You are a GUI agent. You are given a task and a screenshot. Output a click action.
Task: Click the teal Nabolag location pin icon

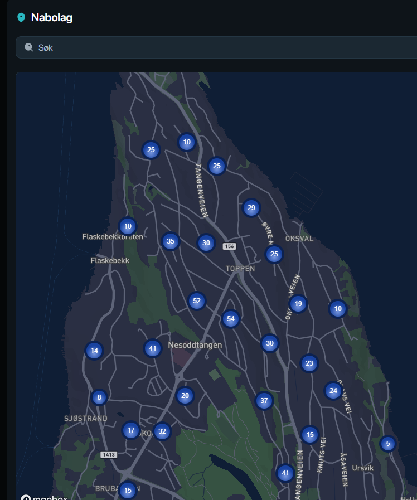point(21,18)
